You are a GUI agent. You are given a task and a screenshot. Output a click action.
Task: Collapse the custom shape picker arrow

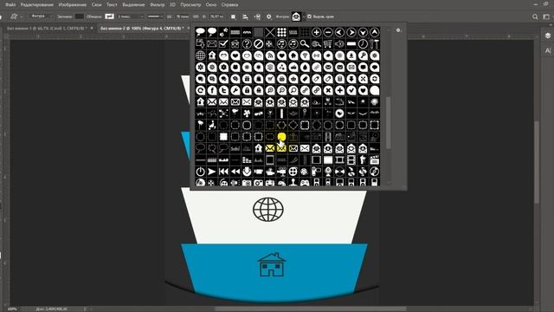[x=304, y=16]
